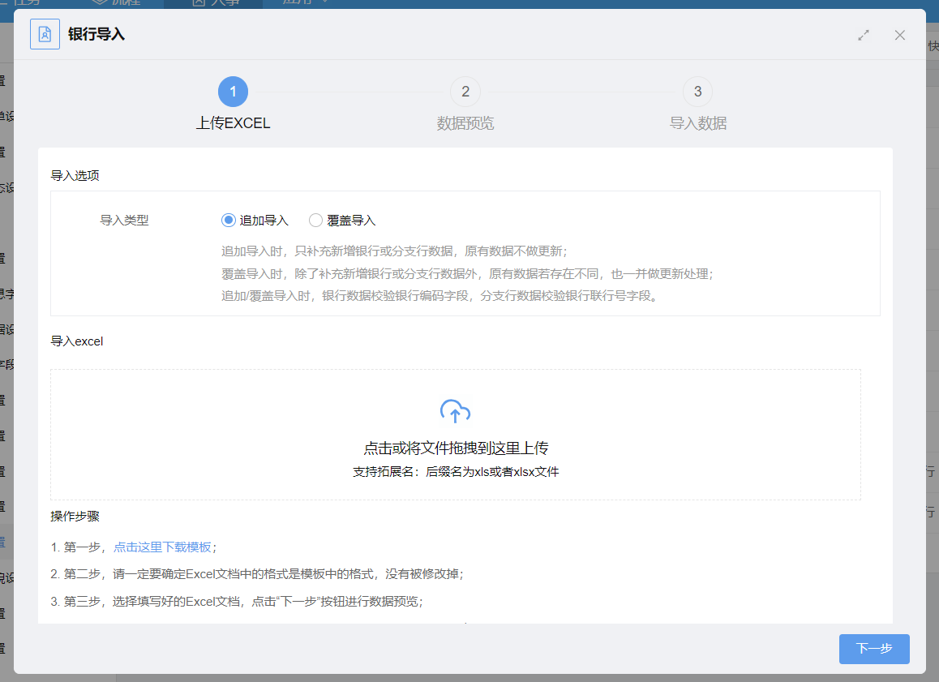
Task: Click step 2 circle for 数据预览
Action: pyautogui.click(x=465, y=92)
